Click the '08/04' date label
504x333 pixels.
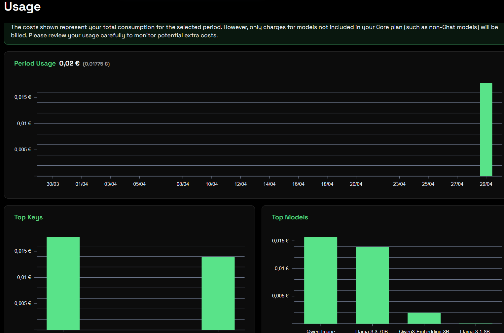tap(183, 184)
